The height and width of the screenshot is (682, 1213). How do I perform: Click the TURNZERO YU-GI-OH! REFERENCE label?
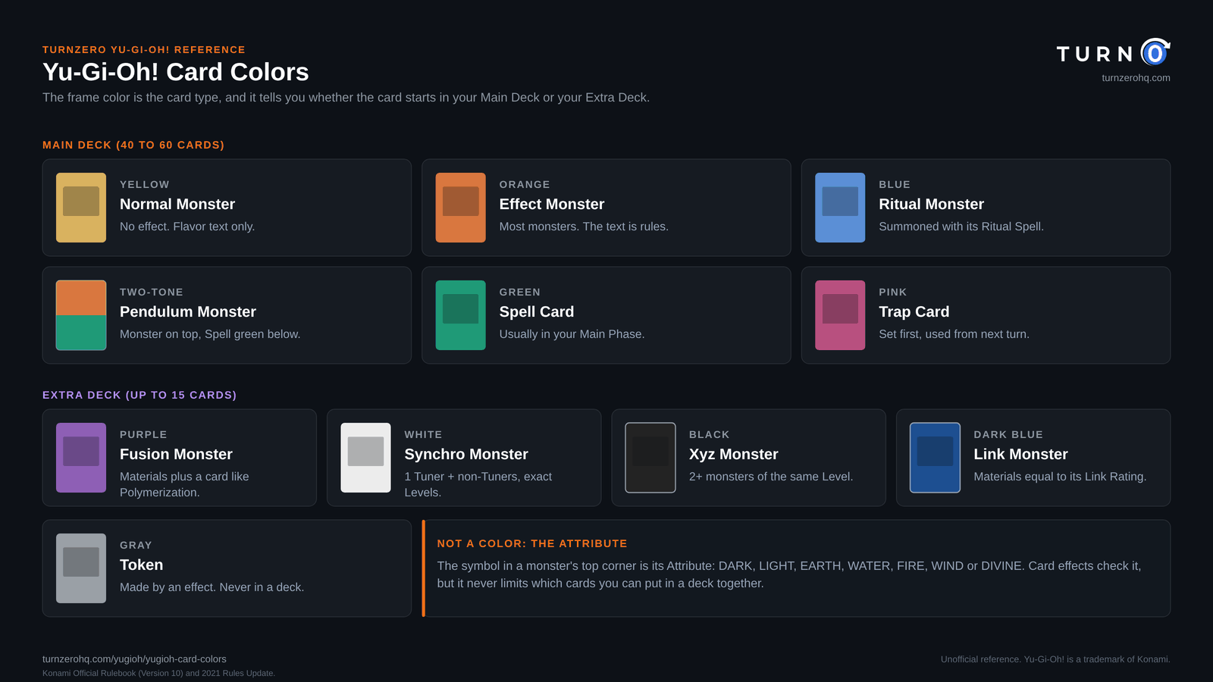(144, 49)
